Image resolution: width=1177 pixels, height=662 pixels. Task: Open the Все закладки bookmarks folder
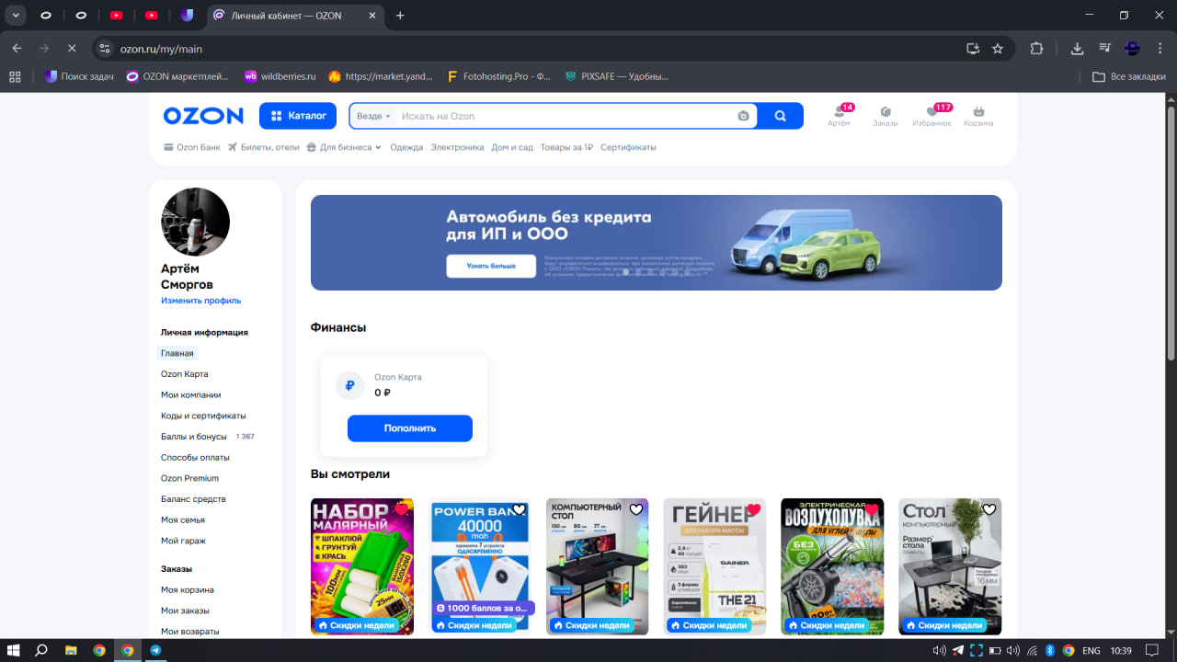(1128, 76)
